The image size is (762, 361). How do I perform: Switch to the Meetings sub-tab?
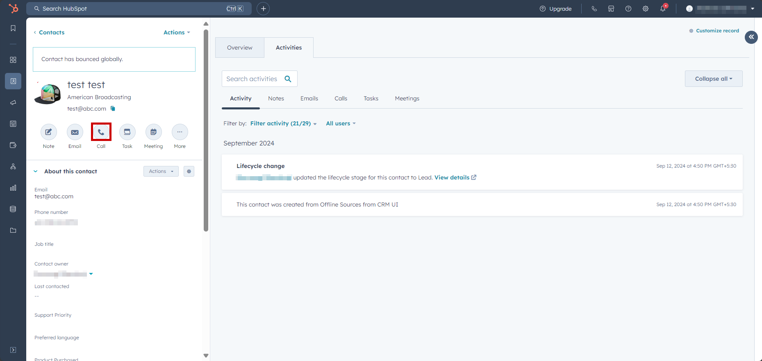click(407, 98)
